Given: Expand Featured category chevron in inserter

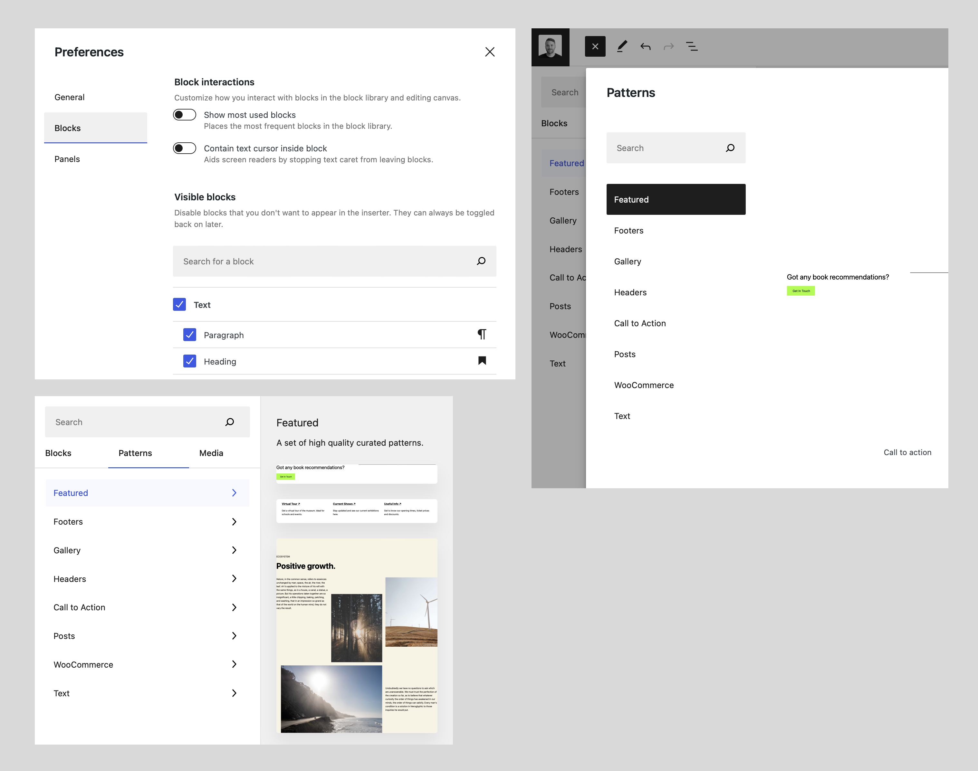Looking at the screenshot, I should click(234, 492).
